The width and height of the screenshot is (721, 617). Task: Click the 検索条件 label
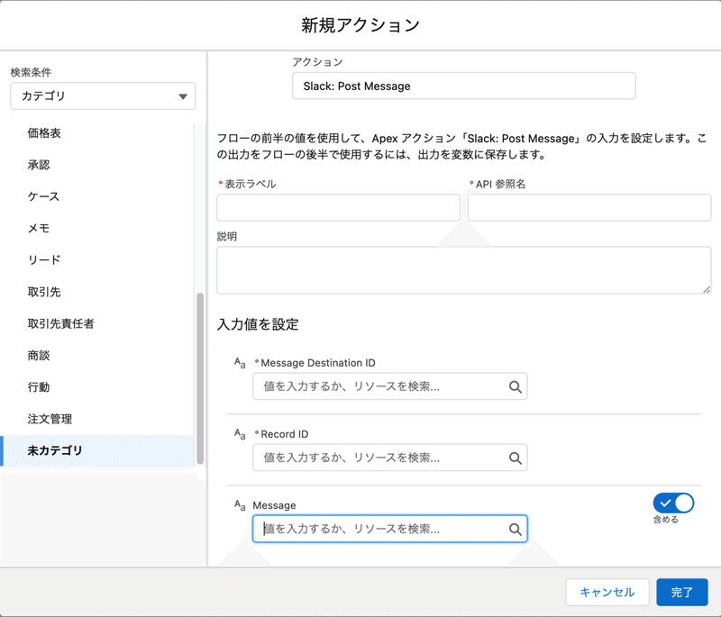[x=31, y=73]
